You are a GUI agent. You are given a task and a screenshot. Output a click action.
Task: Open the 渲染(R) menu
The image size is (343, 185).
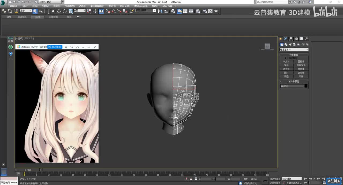[112, 6]
